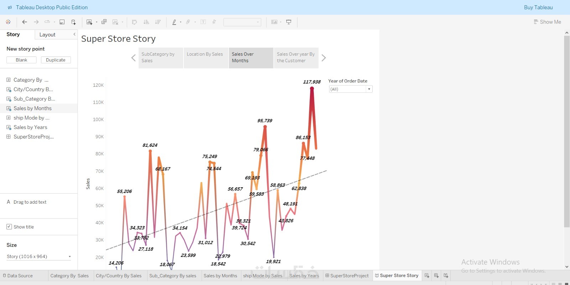Click the vertical scrollbar thumb
Viewport: 570px width, 285px height.
point(567,131)
